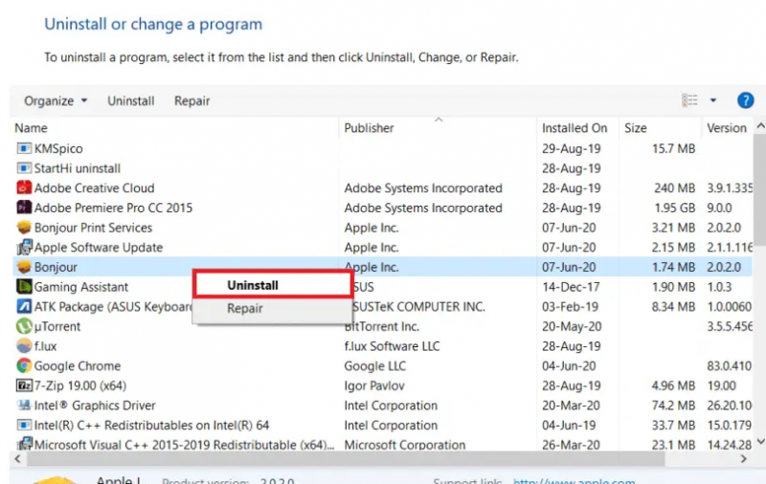The width and height of the screenshot is (766, 484).
Task: Click the Bonjour package icon
Action: (x=24, y=267)
